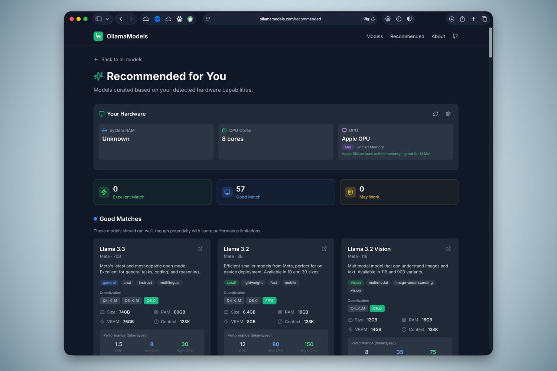Select Q8_0 quantization for Llama 3.2 Vision

pyautogui.click(x=377, y=308)
